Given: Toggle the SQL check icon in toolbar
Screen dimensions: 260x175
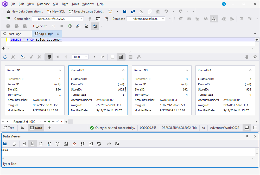Looking at the screenshot, I should [x=214, y=19].
